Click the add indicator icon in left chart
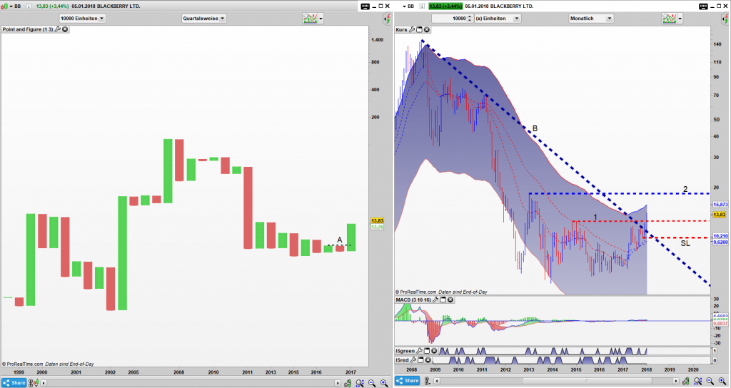 pos(310,18)
